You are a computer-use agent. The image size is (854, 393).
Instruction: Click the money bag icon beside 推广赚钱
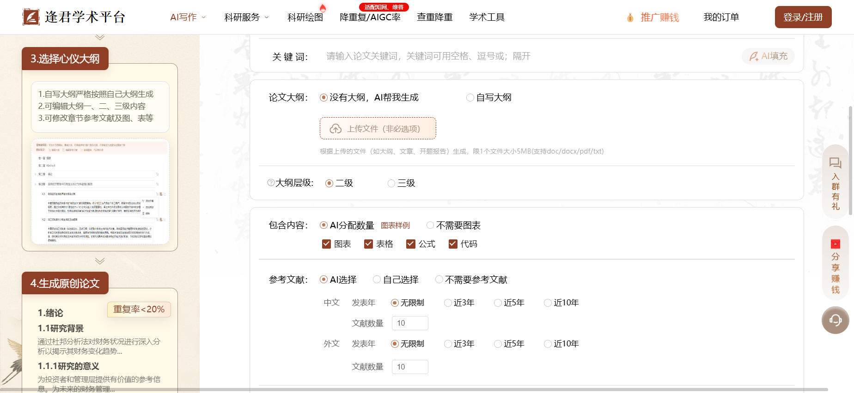[x=630, y=18]
